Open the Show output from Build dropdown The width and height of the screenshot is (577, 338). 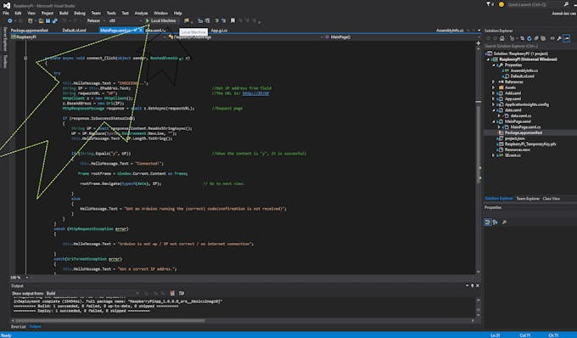[92, 294]
